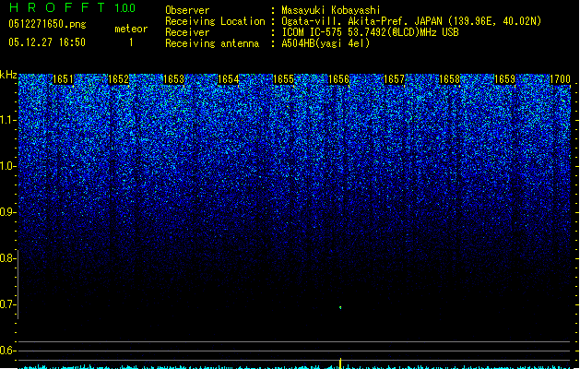Click the 1659 time marker
The width and height of the screenshot is (580, 369).
(x=504, y=79)
